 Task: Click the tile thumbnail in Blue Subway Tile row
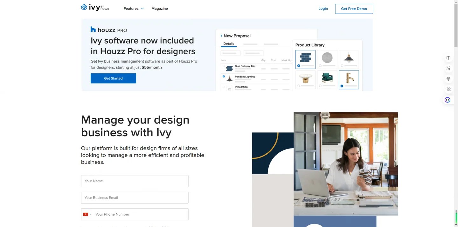pyautogui.click(x=229, y=68)
